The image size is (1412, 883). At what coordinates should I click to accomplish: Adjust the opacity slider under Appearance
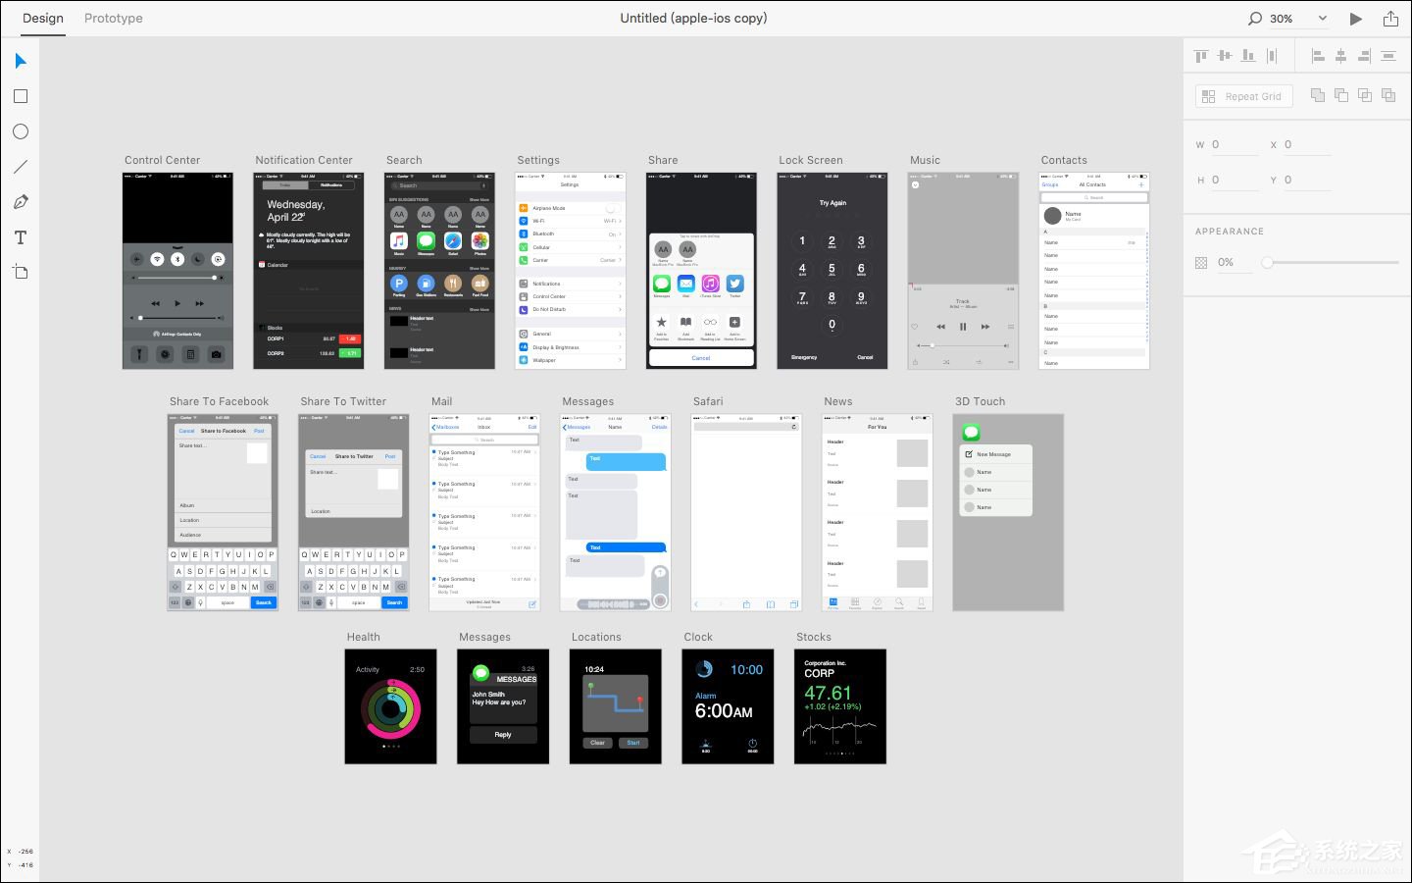(x=1332, y=262)
